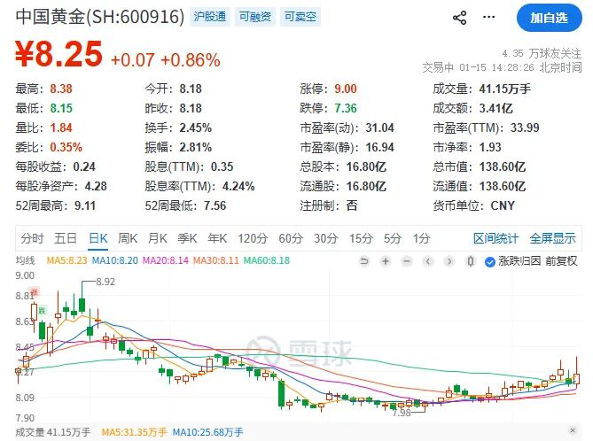
Task: Click the 7.98 low price marker
Action: click(402, 413)
